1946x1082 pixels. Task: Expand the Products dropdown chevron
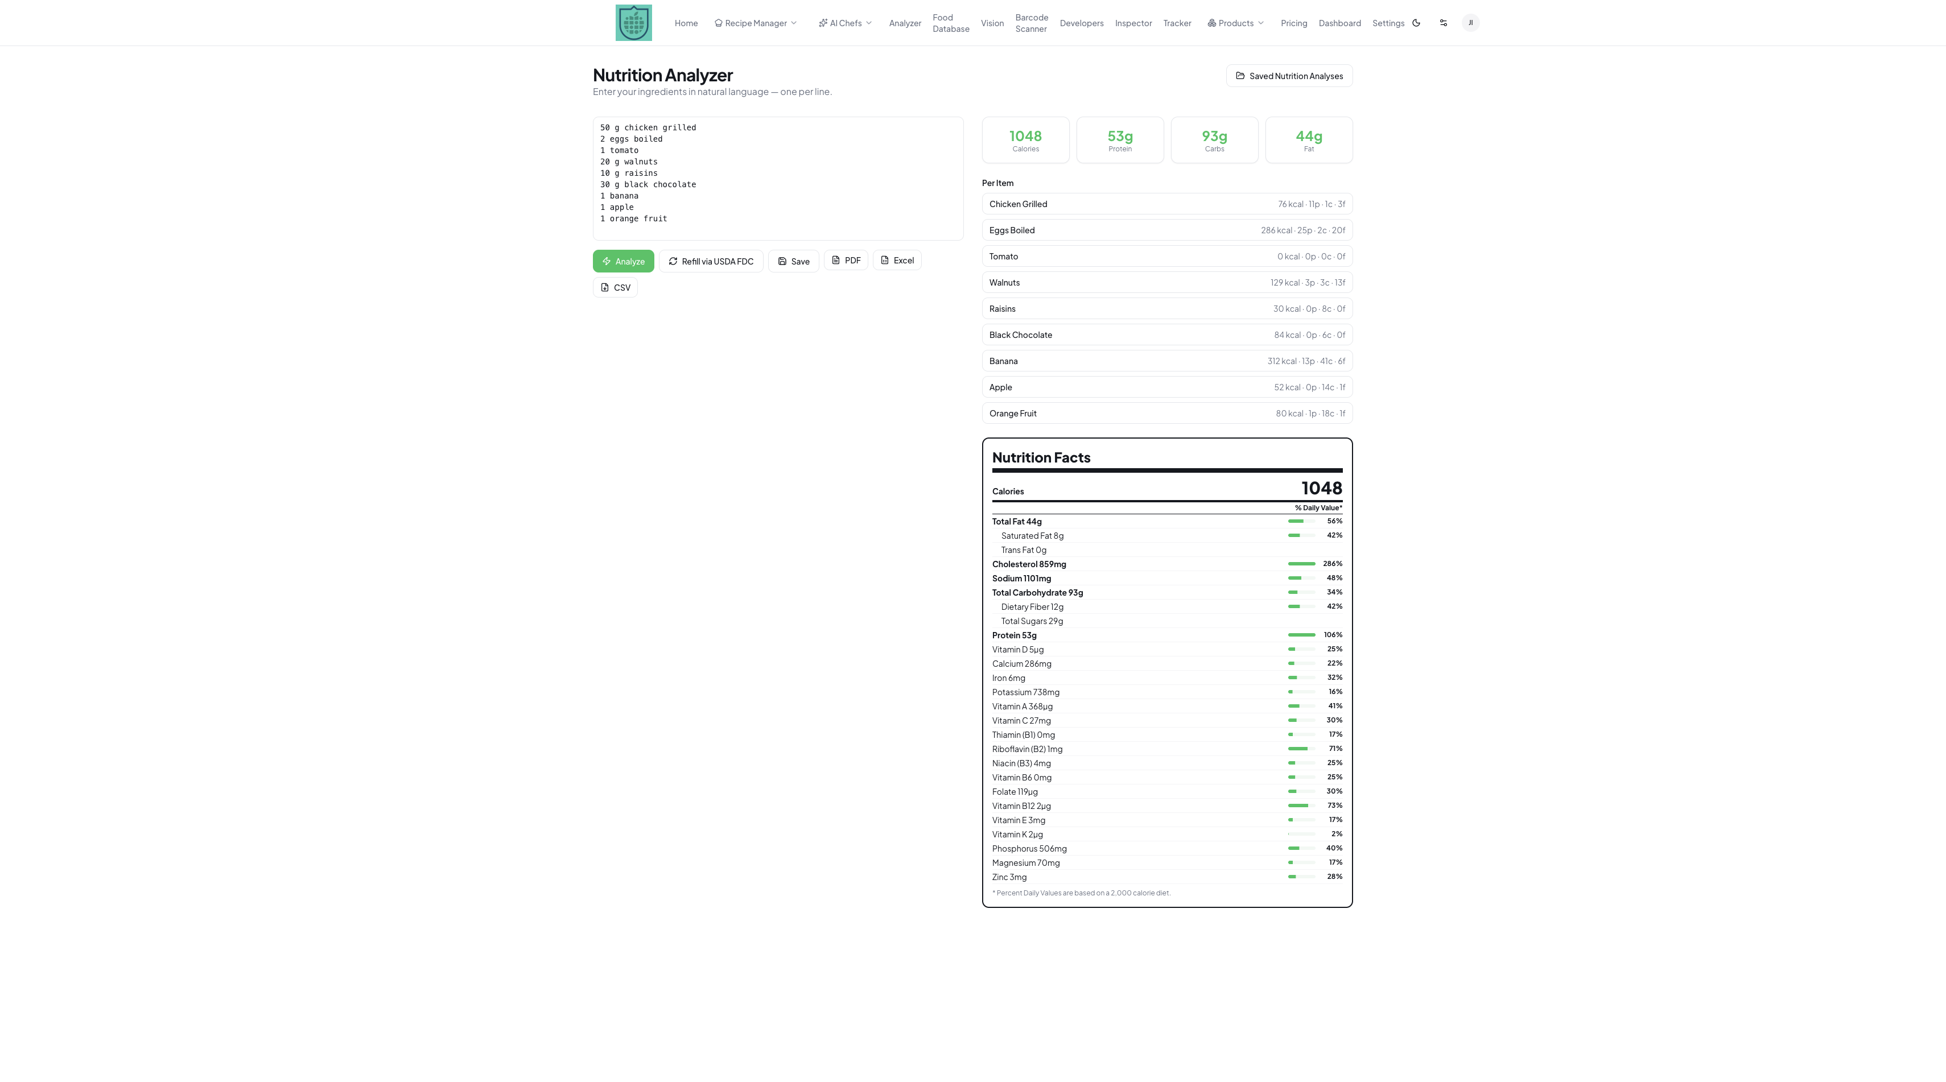click(x=1261, y=23)
